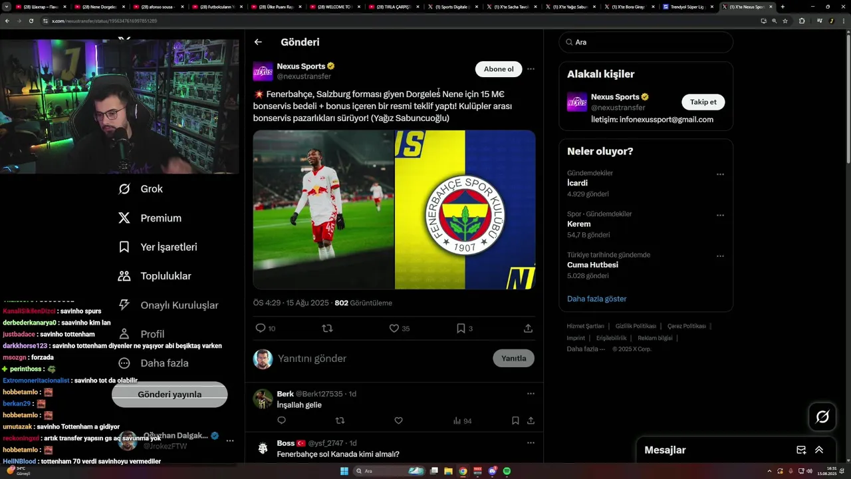The width and height of the screenshot is (851, 479).
Task: Open Windows Start menu
Action: (344, 471)
